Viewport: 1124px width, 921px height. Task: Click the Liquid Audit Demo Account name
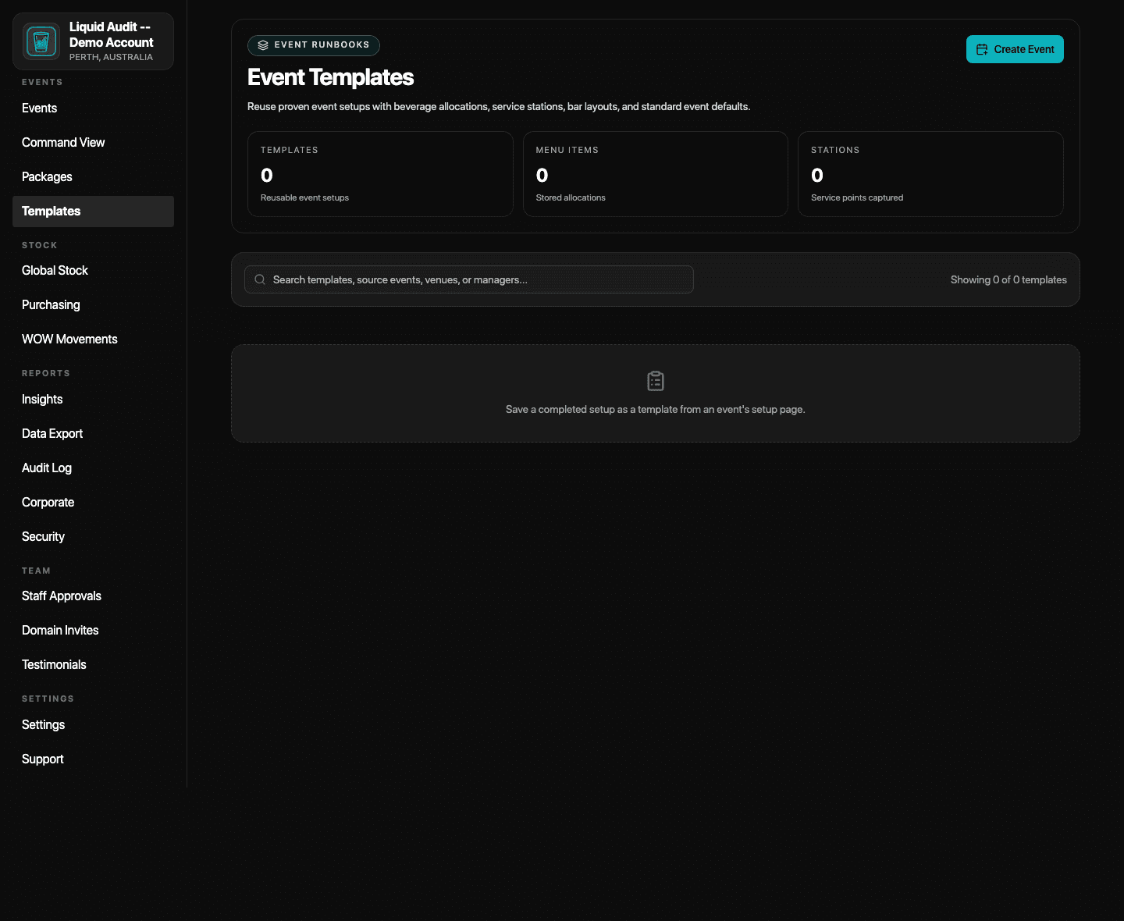coord(111,34)
